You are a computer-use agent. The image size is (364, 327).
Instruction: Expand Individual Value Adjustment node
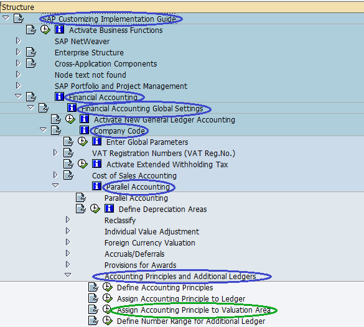(68, 231)
